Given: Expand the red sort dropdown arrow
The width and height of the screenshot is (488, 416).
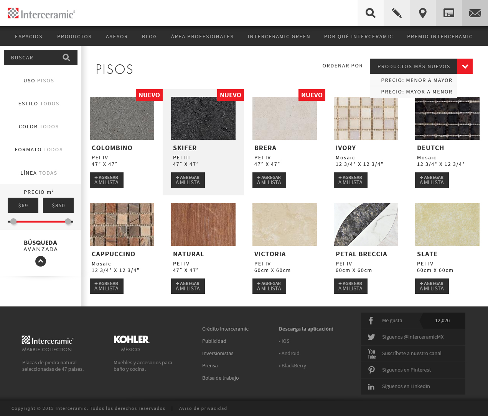Looking at the screenshot, I should [465, 66].
